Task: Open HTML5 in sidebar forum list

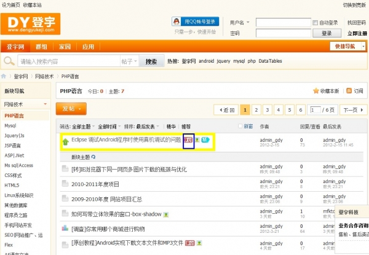Action: [x=12, y=185]
